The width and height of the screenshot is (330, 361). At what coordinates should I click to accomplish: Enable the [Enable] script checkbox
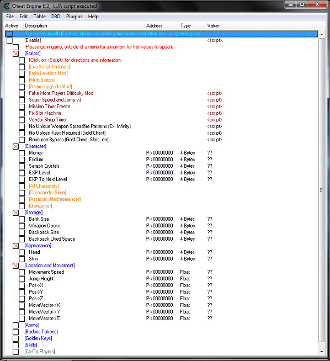(x=10, y=40)
